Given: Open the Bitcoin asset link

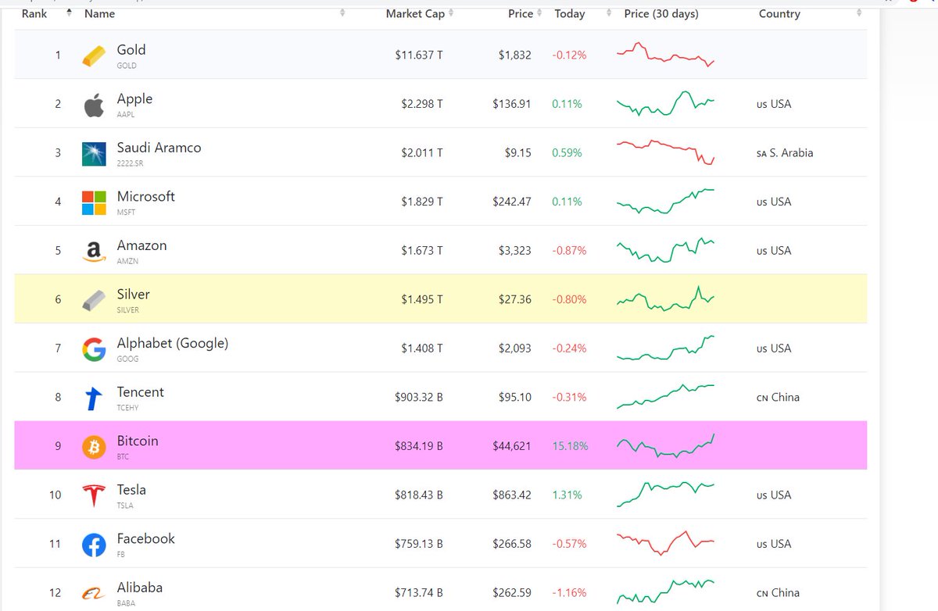Looking at the screenshot, I should 138,441.
